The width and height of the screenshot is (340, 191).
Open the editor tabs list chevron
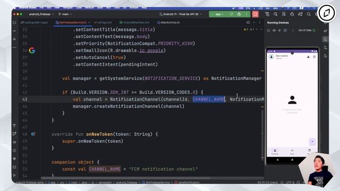tap(254, 22)
